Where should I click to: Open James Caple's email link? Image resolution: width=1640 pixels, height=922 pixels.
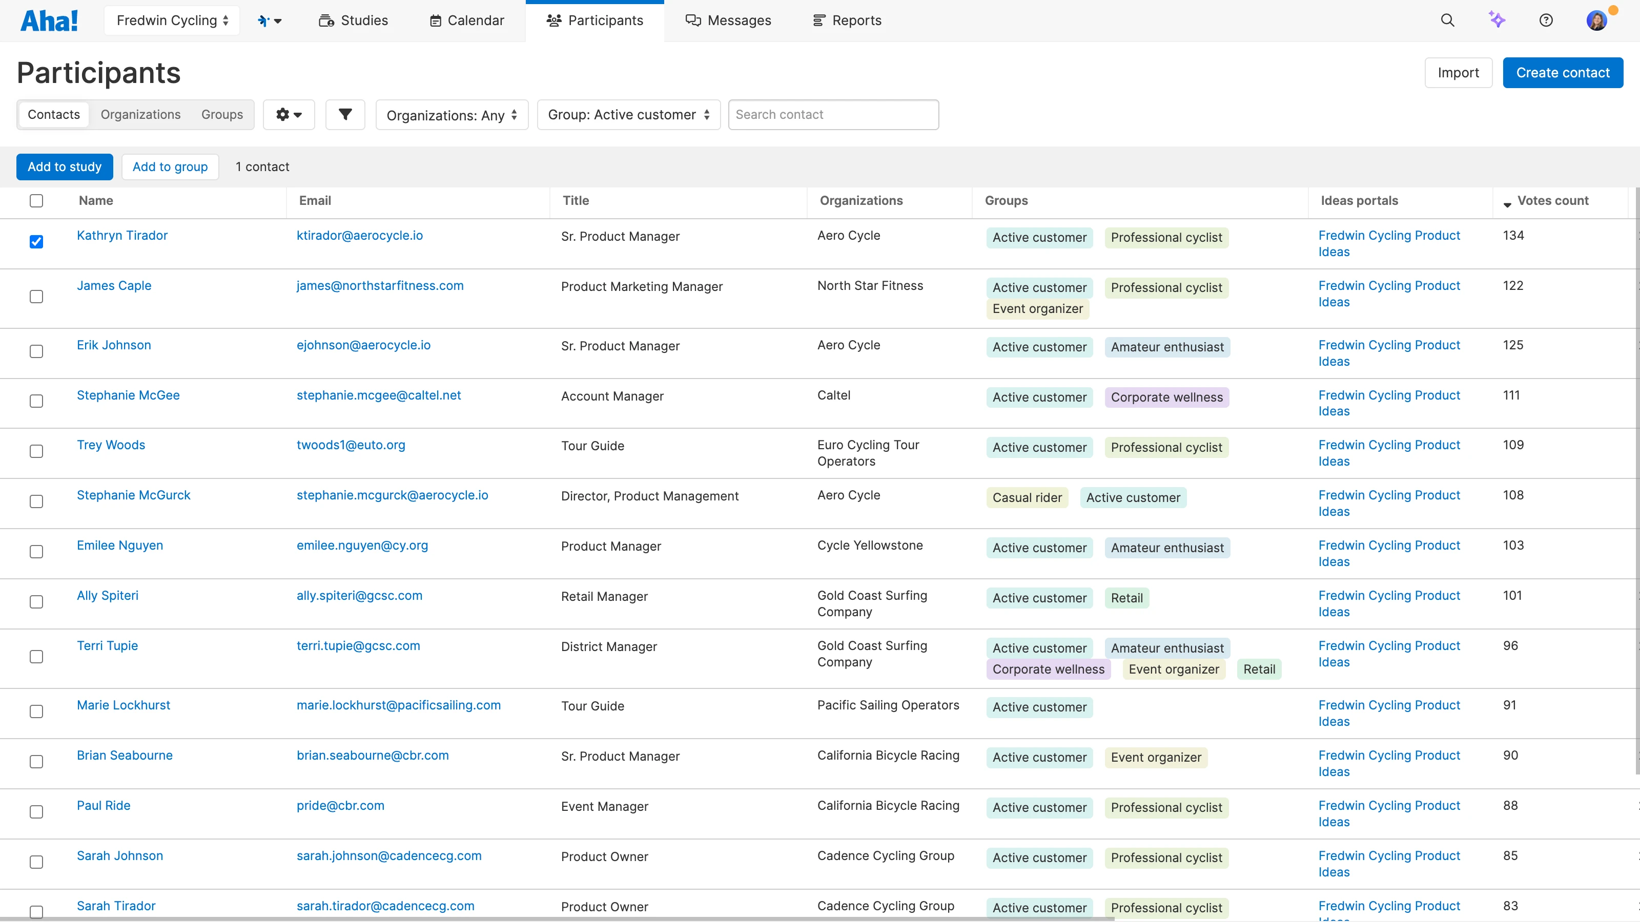(379, 286)
